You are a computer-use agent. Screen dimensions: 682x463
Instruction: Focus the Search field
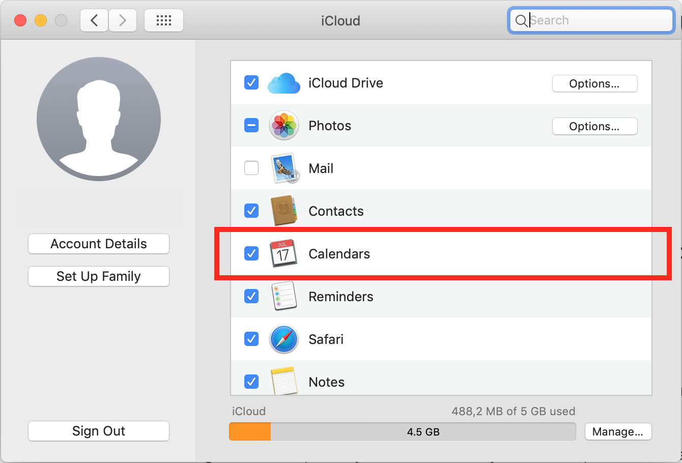tap(591, 21)
